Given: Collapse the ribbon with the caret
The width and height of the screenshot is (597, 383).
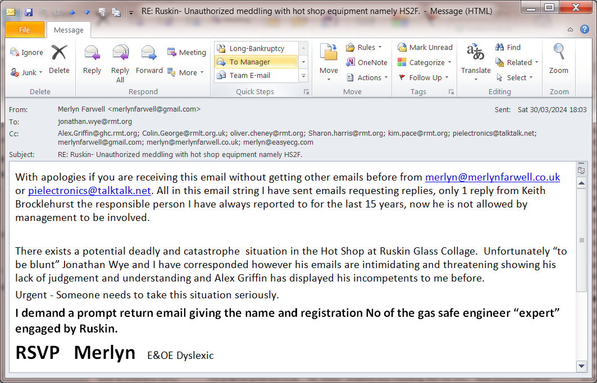Looking at the screenshot, I should point(570,29).
